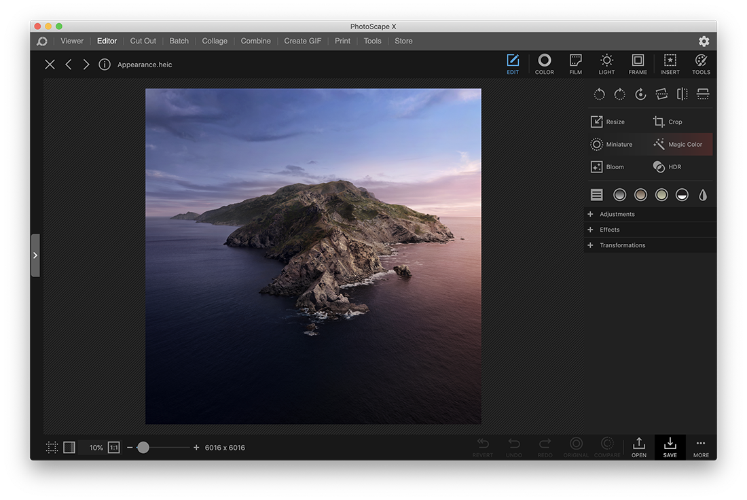
Task: Switch to the Collage tab
Action: point(215,41)
